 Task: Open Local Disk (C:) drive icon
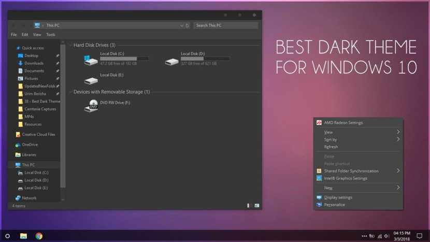(x=91, y=60)
